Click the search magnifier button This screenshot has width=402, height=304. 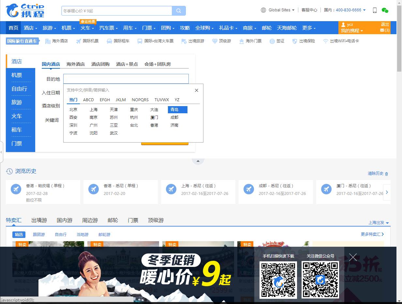pyautogui.click(x=178, y=10)
